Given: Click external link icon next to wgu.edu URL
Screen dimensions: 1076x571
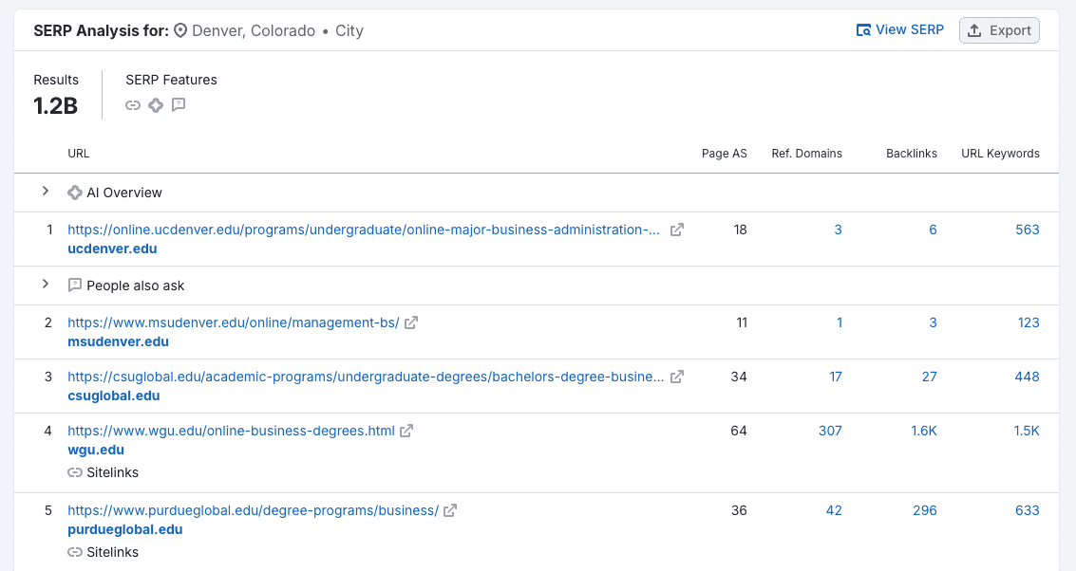Looking at the screenshot, I should (x=406, y=431).
